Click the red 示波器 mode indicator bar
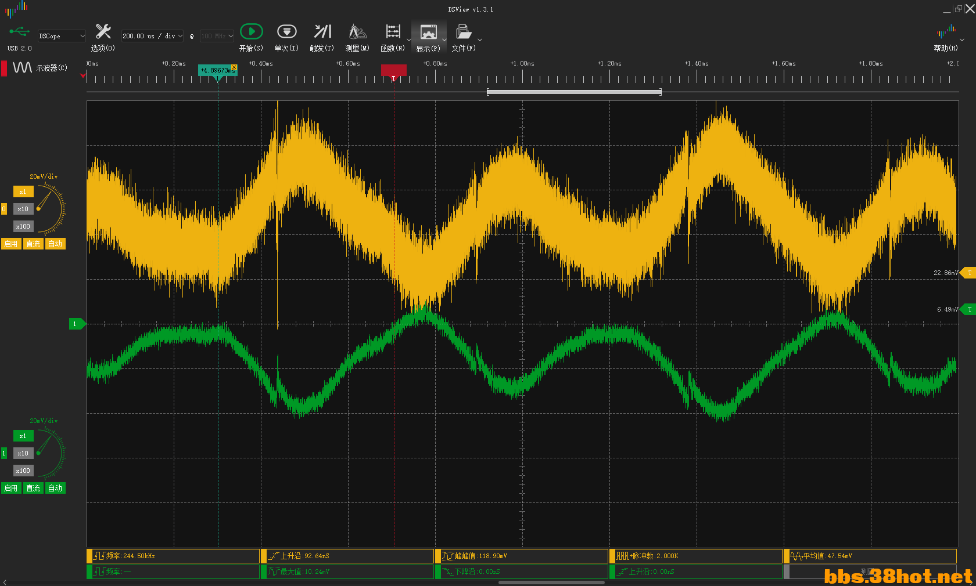Image resolution: width=976 pixels, height=586 pixels. click(x=4, y=68)
